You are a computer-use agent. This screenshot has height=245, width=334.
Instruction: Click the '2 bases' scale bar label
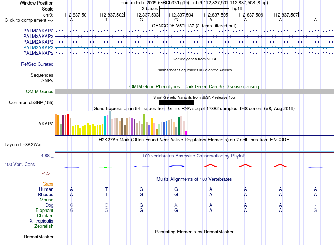click(x=150, y=9)
